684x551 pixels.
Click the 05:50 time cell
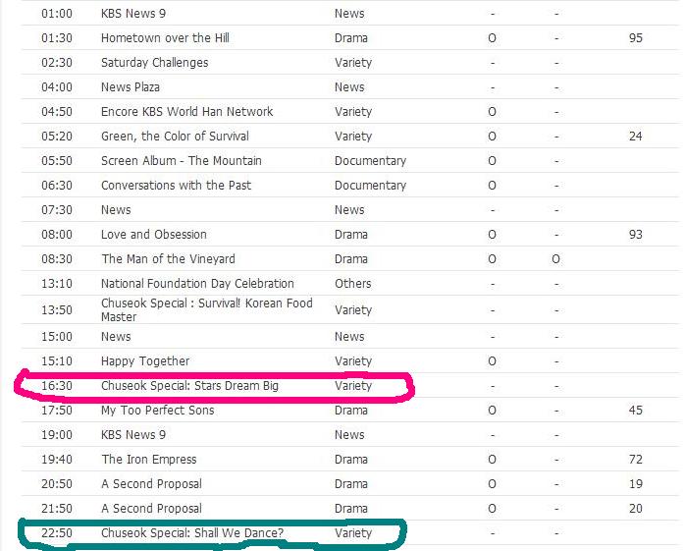pyautogui.click(x=57, y=161)
